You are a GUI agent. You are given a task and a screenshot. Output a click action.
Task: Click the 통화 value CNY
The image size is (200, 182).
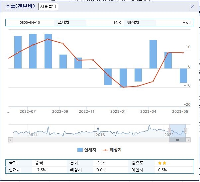pos(101,163)
